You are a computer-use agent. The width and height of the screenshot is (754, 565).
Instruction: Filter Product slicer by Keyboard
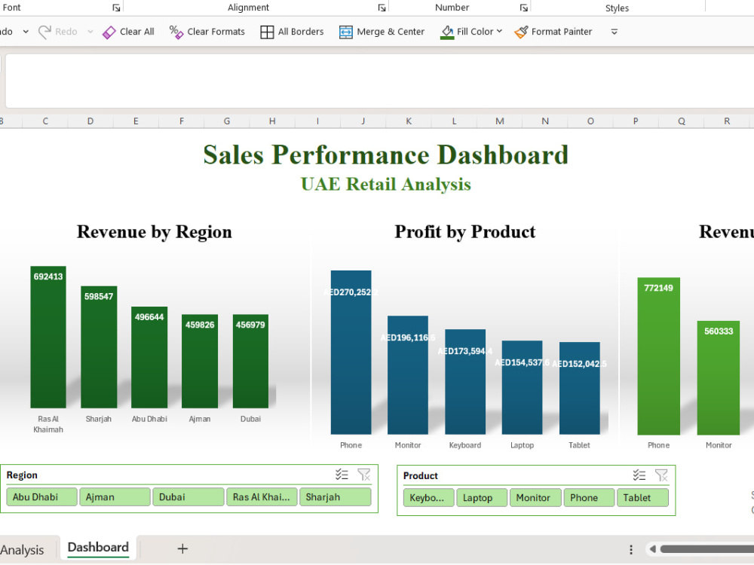click(x=428, y=498)
